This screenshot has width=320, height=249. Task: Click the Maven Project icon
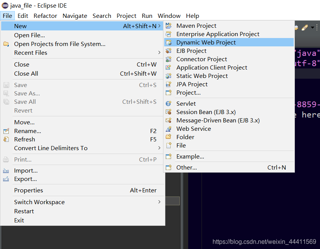pyautogui.click(x=168, y=25)
